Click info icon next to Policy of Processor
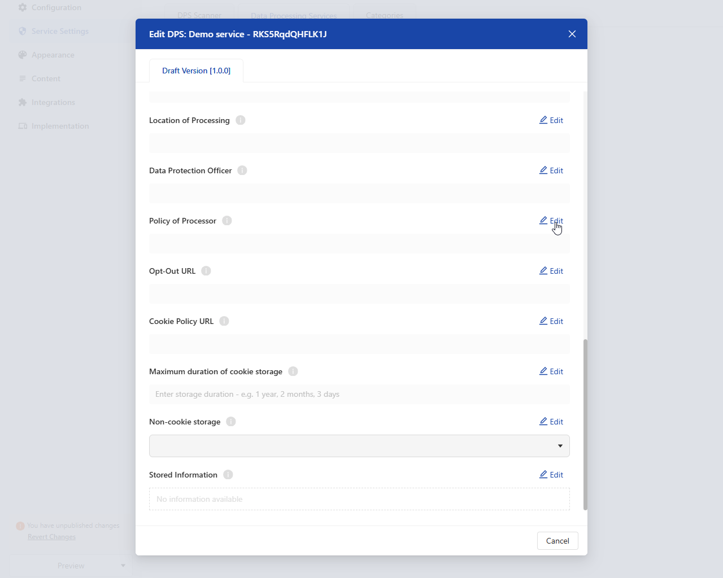This screenshot has height=578, width=723. (227, 221)
